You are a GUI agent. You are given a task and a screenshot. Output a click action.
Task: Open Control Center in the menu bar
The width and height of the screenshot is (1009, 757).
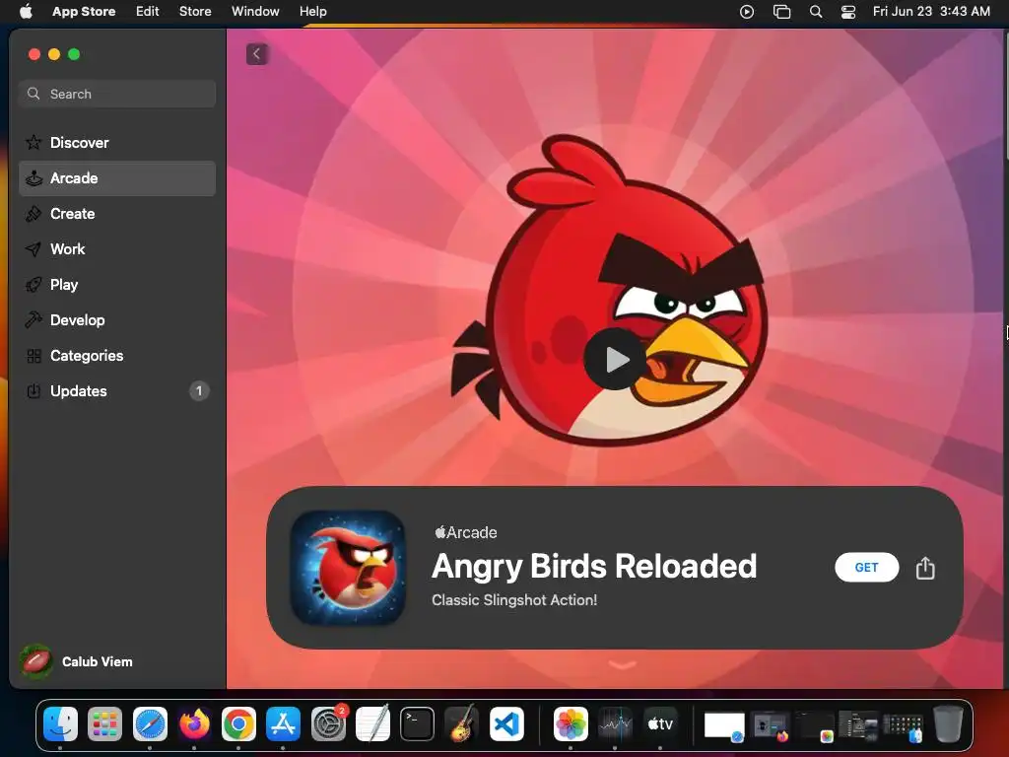(x=848, y=12)
